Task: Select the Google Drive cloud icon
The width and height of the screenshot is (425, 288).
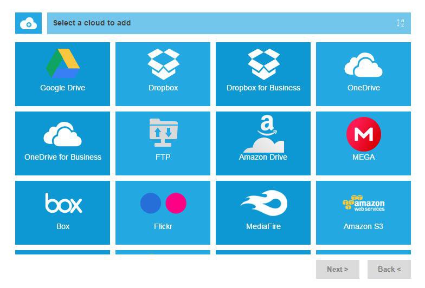Action: tap(63, 64)
